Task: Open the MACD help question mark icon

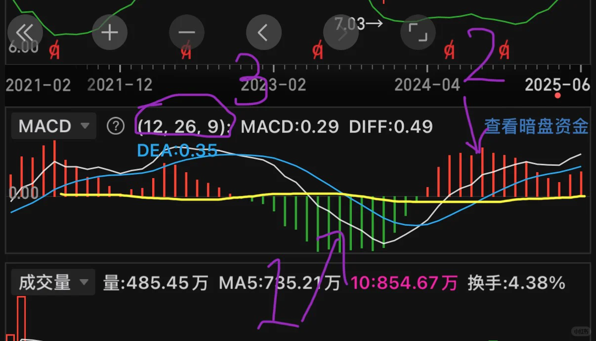Action: (x=115, y=126)
